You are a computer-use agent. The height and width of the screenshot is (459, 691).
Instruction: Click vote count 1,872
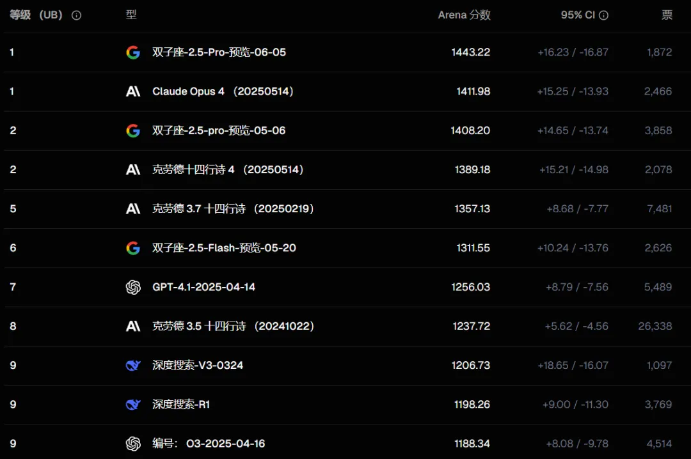[660, 52]
